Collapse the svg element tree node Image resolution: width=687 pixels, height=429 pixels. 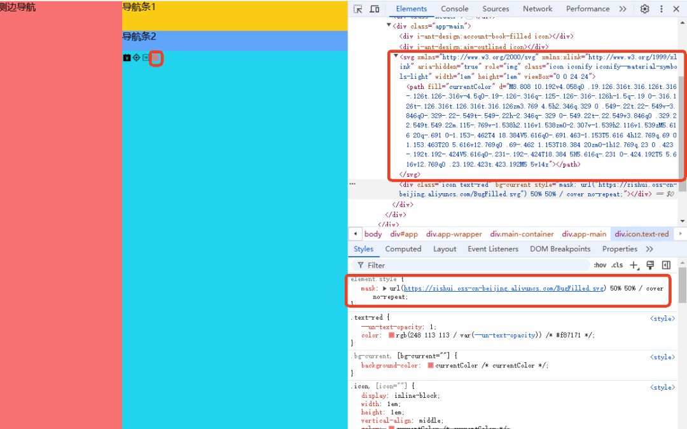tap(396, 57)
